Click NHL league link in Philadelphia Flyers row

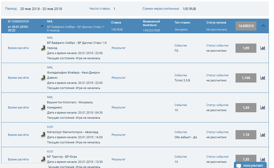[x=50, y=67]
